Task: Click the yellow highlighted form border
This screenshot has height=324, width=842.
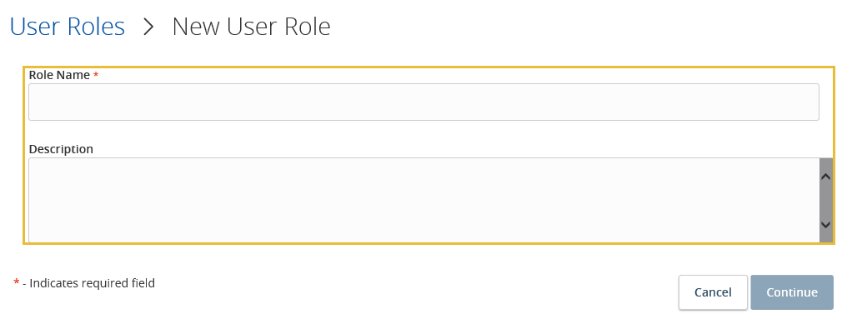Action: coord(429,67)
